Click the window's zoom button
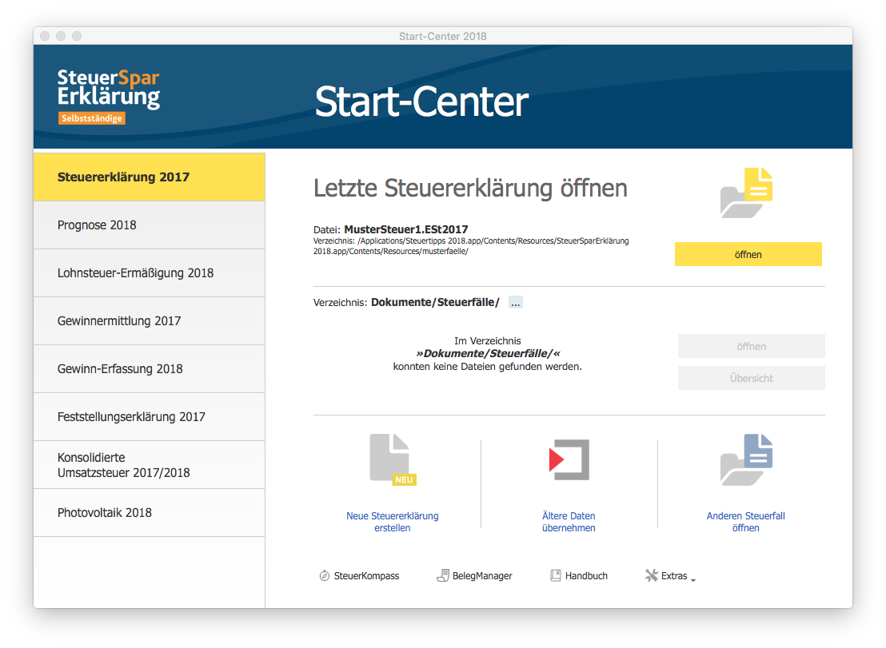Image resolution: width=886 pixels, height=648 pixels. tap(77, 36)
